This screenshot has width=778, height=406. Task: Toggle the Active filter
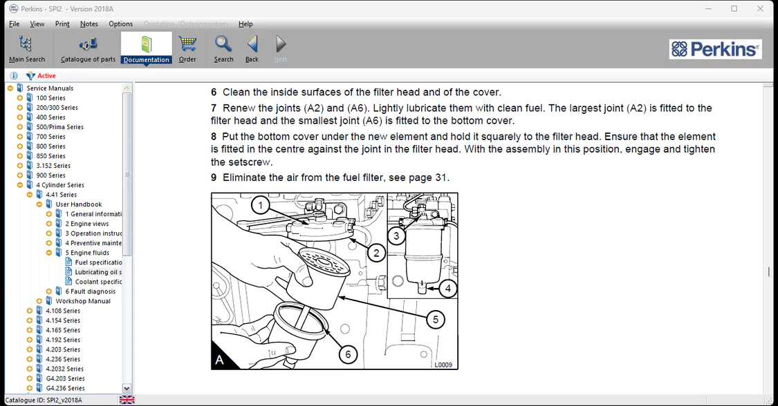point(41,76)
